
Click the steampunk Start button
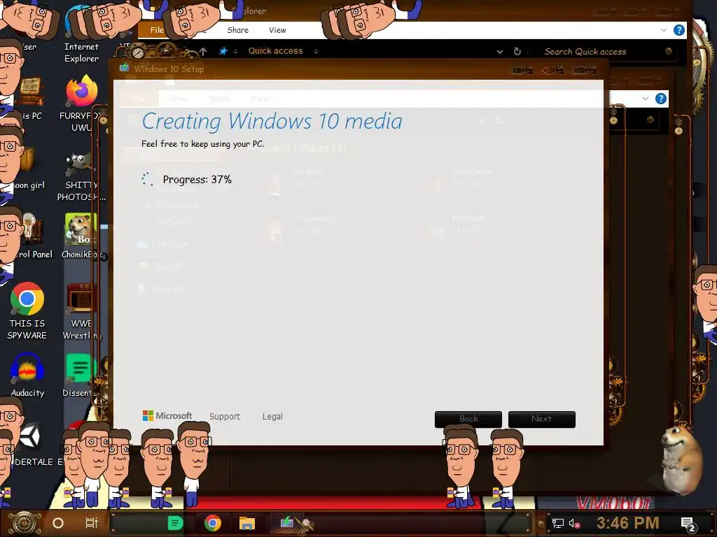click(x=25, y=523)
